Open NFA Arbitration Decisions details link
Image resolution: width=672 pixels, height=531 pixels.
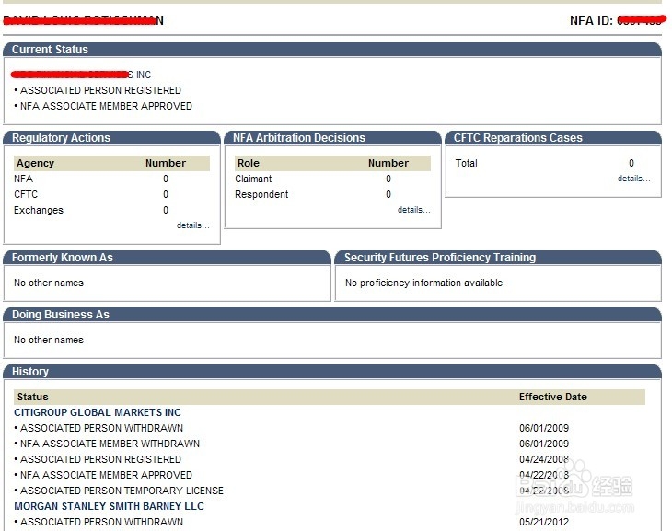[413, 210]
